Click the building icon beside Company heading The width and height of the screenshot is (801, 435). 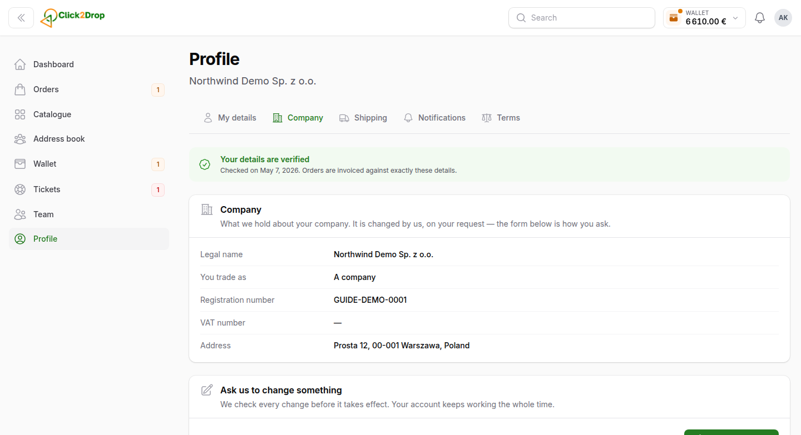pyautogui.click(x=207, y=209)
